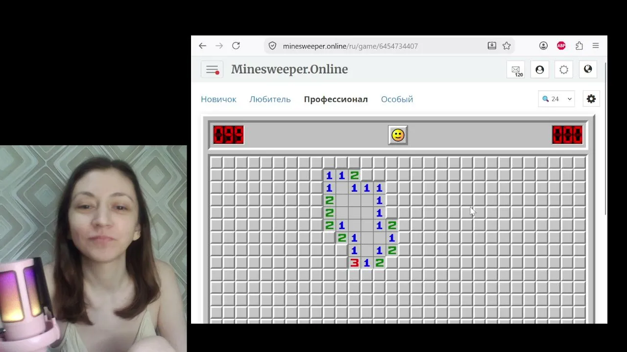
Task: Open the site hamburger menu
Action: pyautogui.click(x=212, y=69)
